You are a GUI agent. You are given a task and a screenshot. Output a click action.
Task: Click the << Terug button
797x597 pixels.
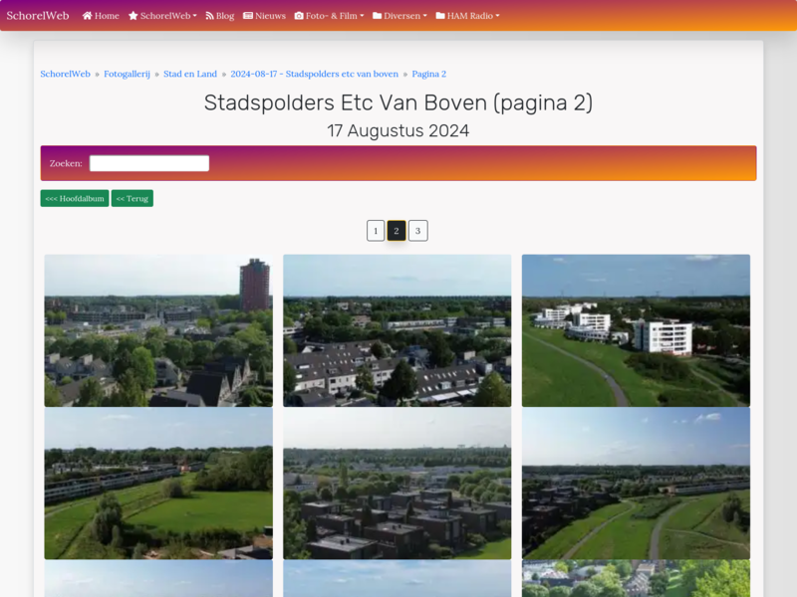[133, 198]
